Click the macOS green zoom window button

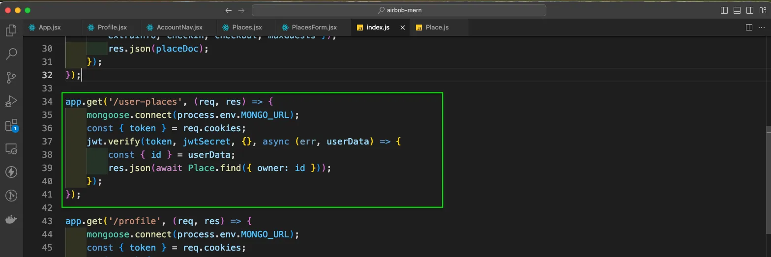tap(28, 10)
